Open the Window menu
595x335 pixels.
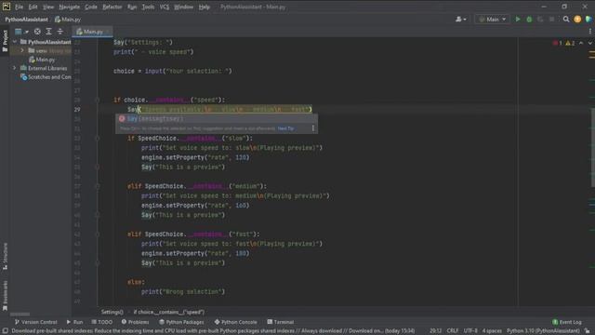[x=184, y=7]
